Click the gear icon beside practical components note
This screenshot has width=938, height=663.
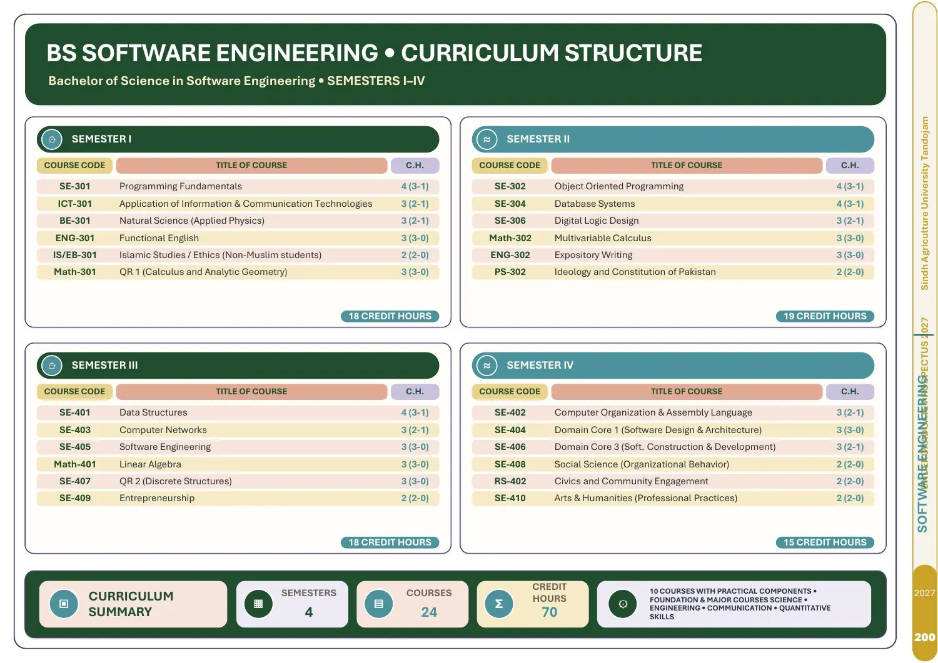(623, 604)
